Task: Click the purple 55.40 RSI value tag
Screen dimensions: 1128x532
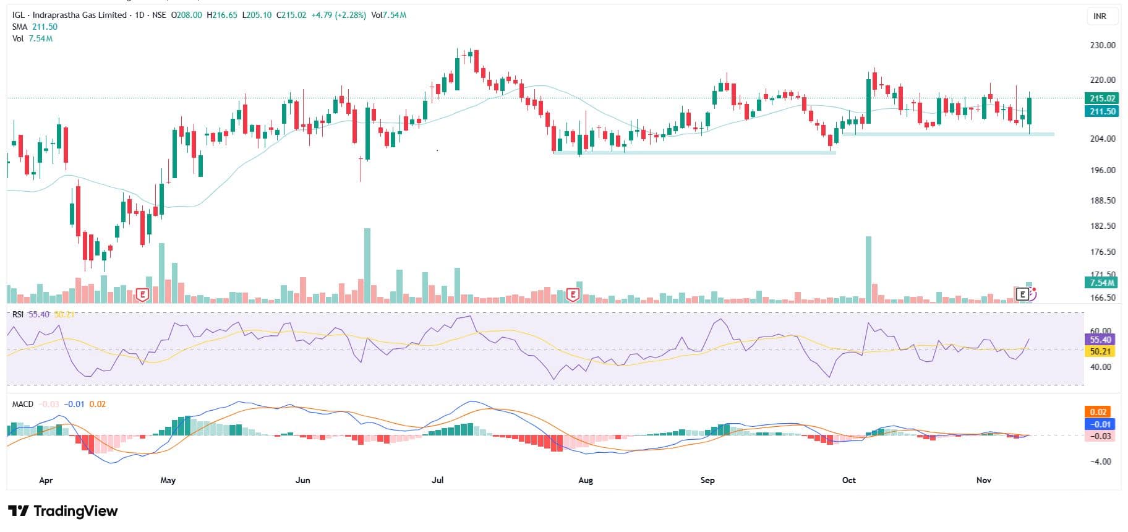Action: tap(1100, 340)
